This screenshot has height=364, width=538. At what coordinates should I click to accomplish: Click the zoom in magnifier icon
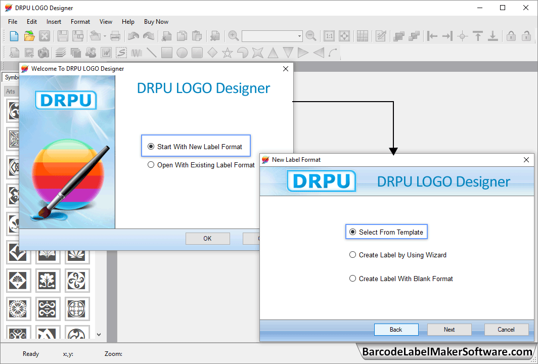233,36
